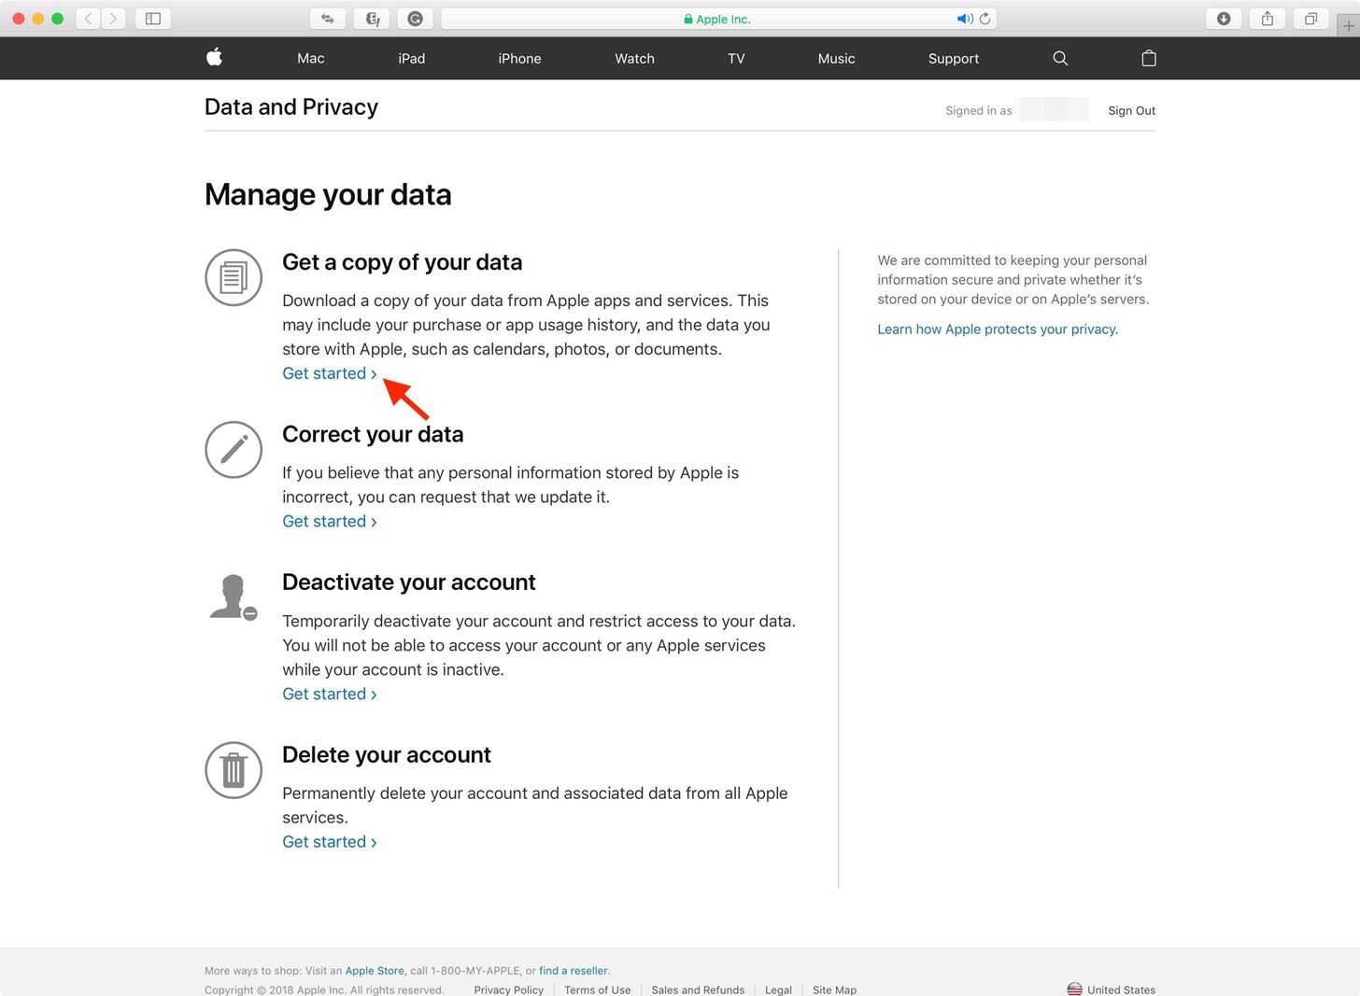The image size is (1360, 996).
Task: Click the Deactivate account person icon
Action: pyautogui.click(x=234, y=597)
